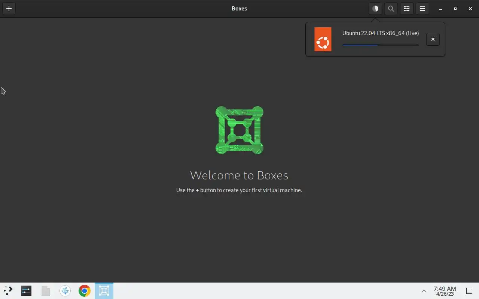Minimize the Boxes window
479x299 pixels.
(440, 9)
